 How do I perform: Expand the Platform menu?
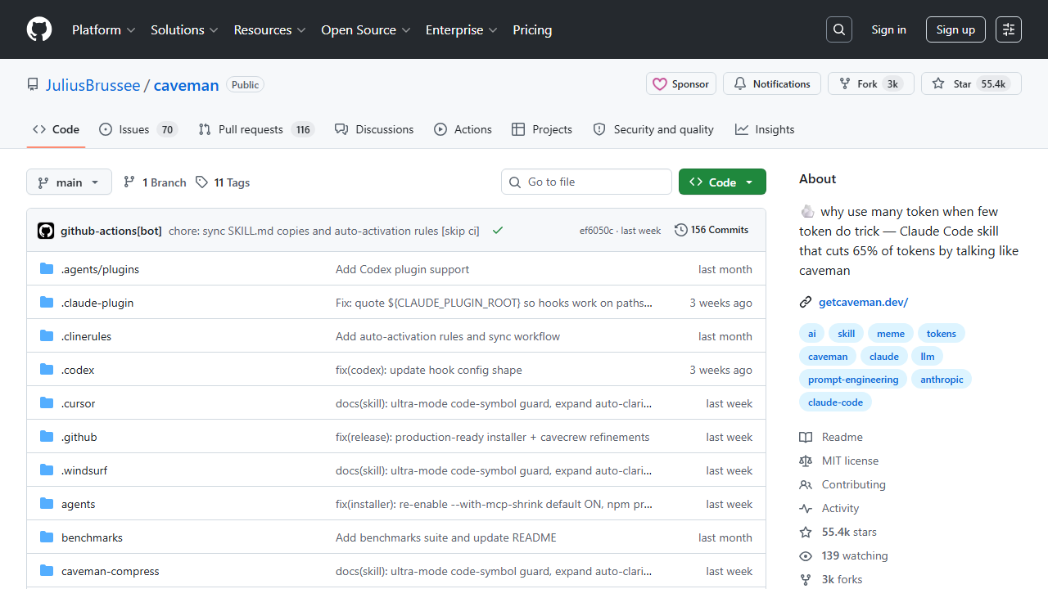[103, 29]
